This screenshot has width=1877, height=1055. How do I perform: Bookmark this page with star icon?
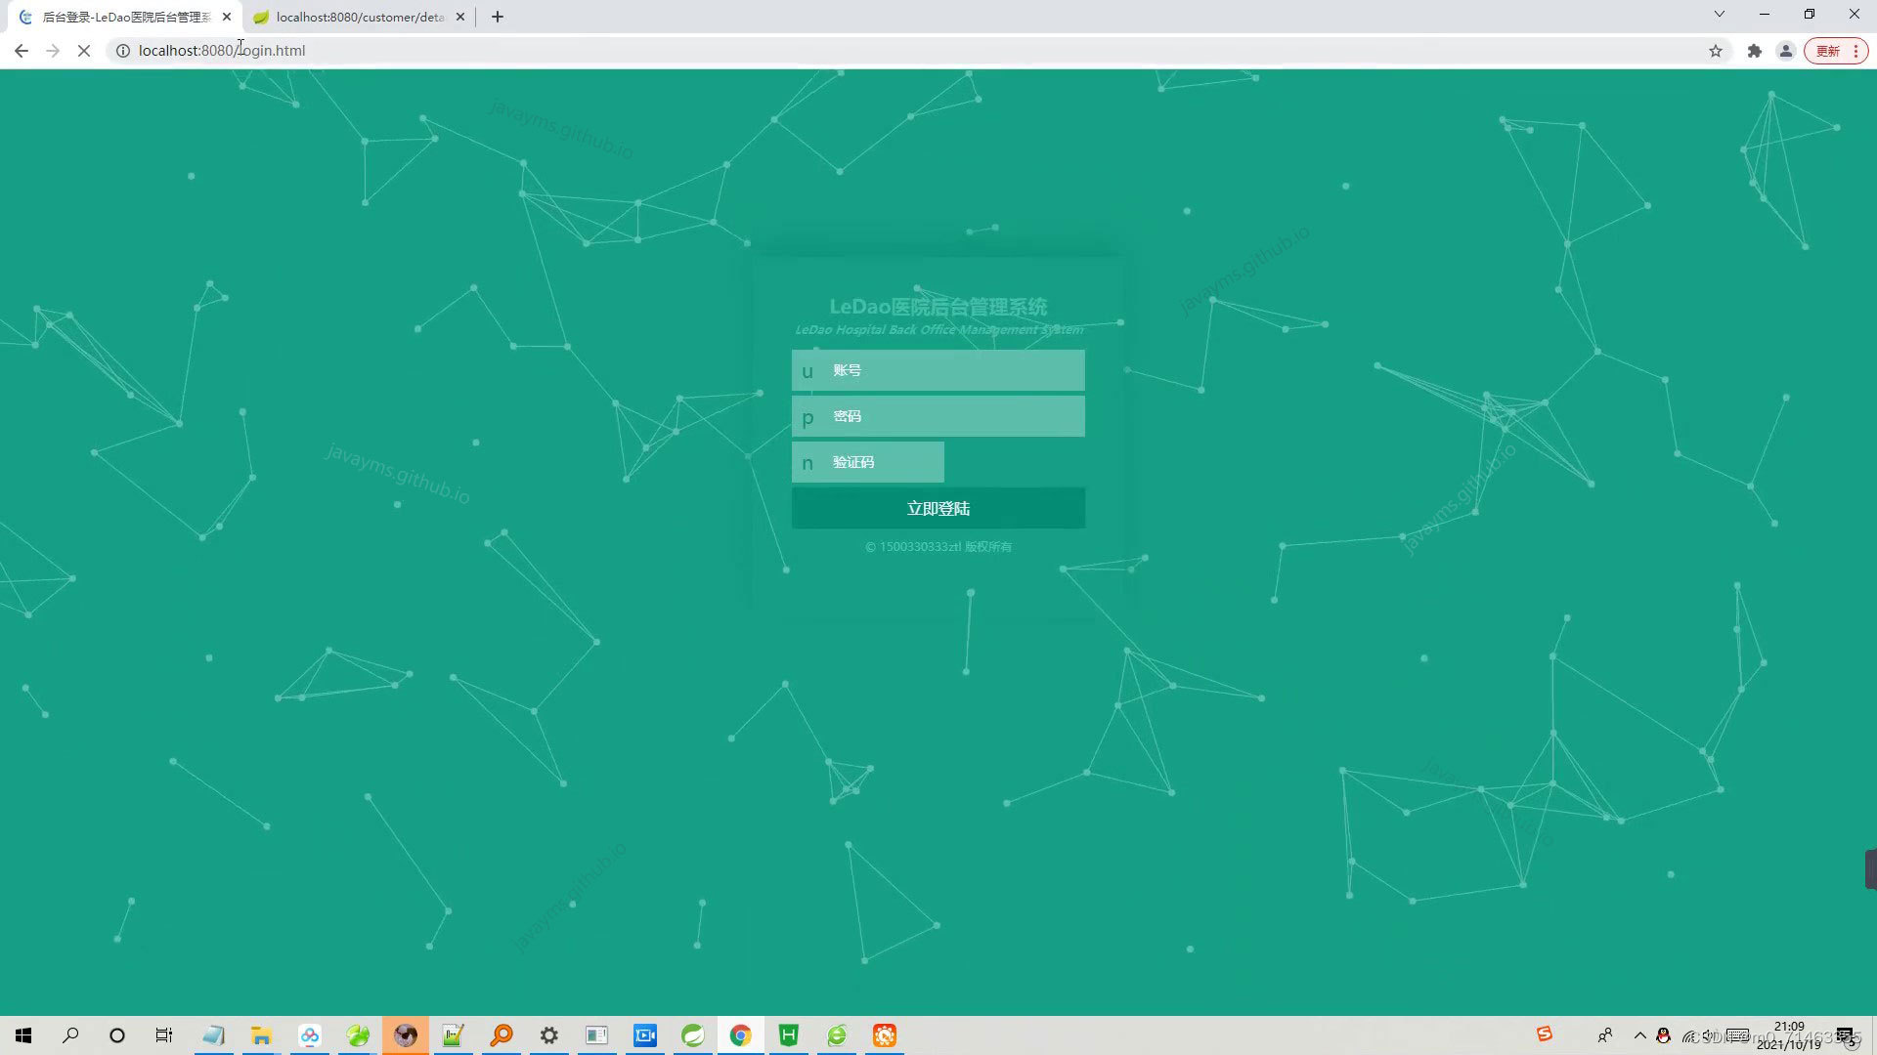(x=1715, y=51)
